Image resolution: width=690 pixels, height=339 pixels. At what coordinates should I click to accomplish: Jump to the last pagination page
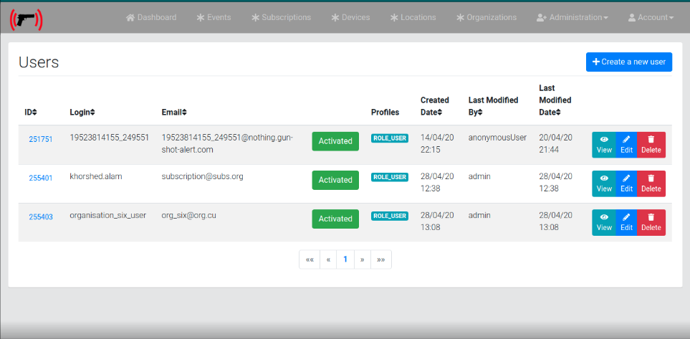tap(380, 259)
